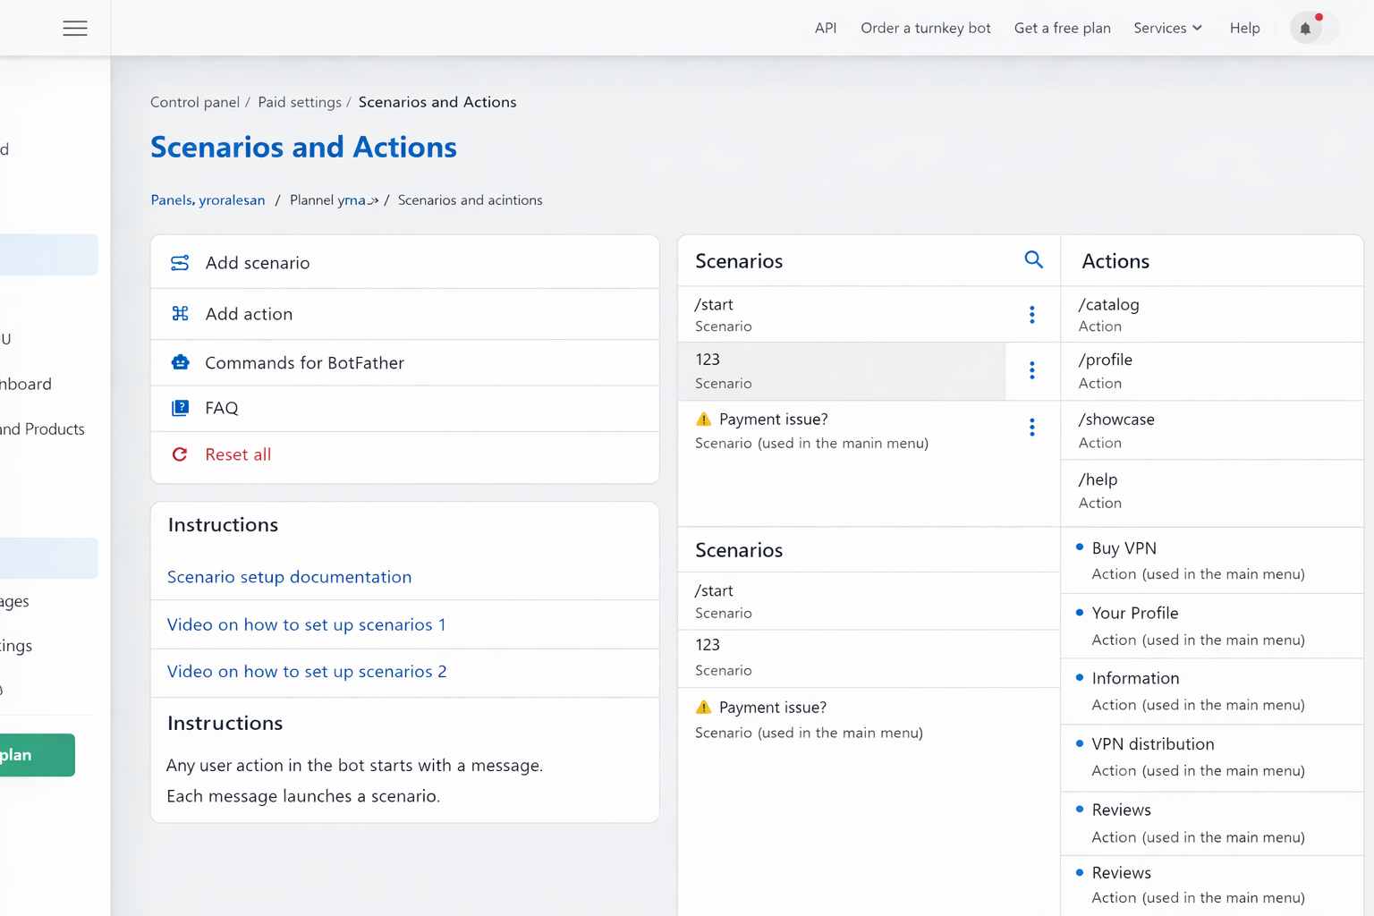Click the search icon in Scenarios
Image resolution: width=1374 pixels, height=916 pixels.
(1033, 260)
